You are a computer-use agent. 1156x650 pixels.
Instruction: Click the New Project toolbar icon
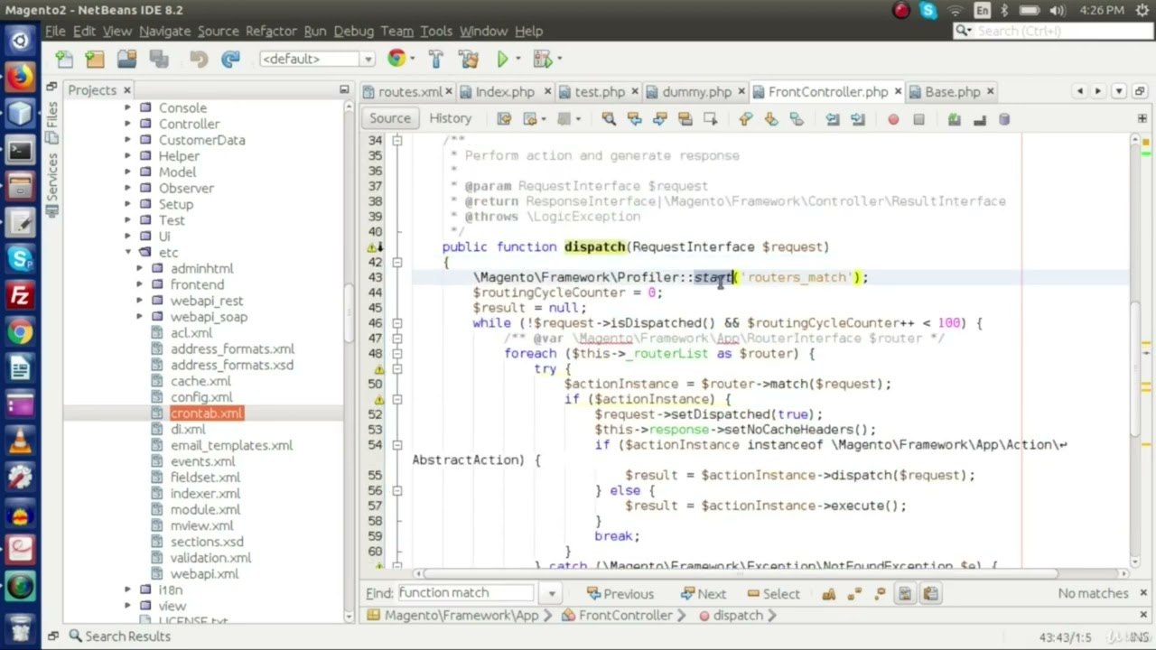[x=95, y=59]
